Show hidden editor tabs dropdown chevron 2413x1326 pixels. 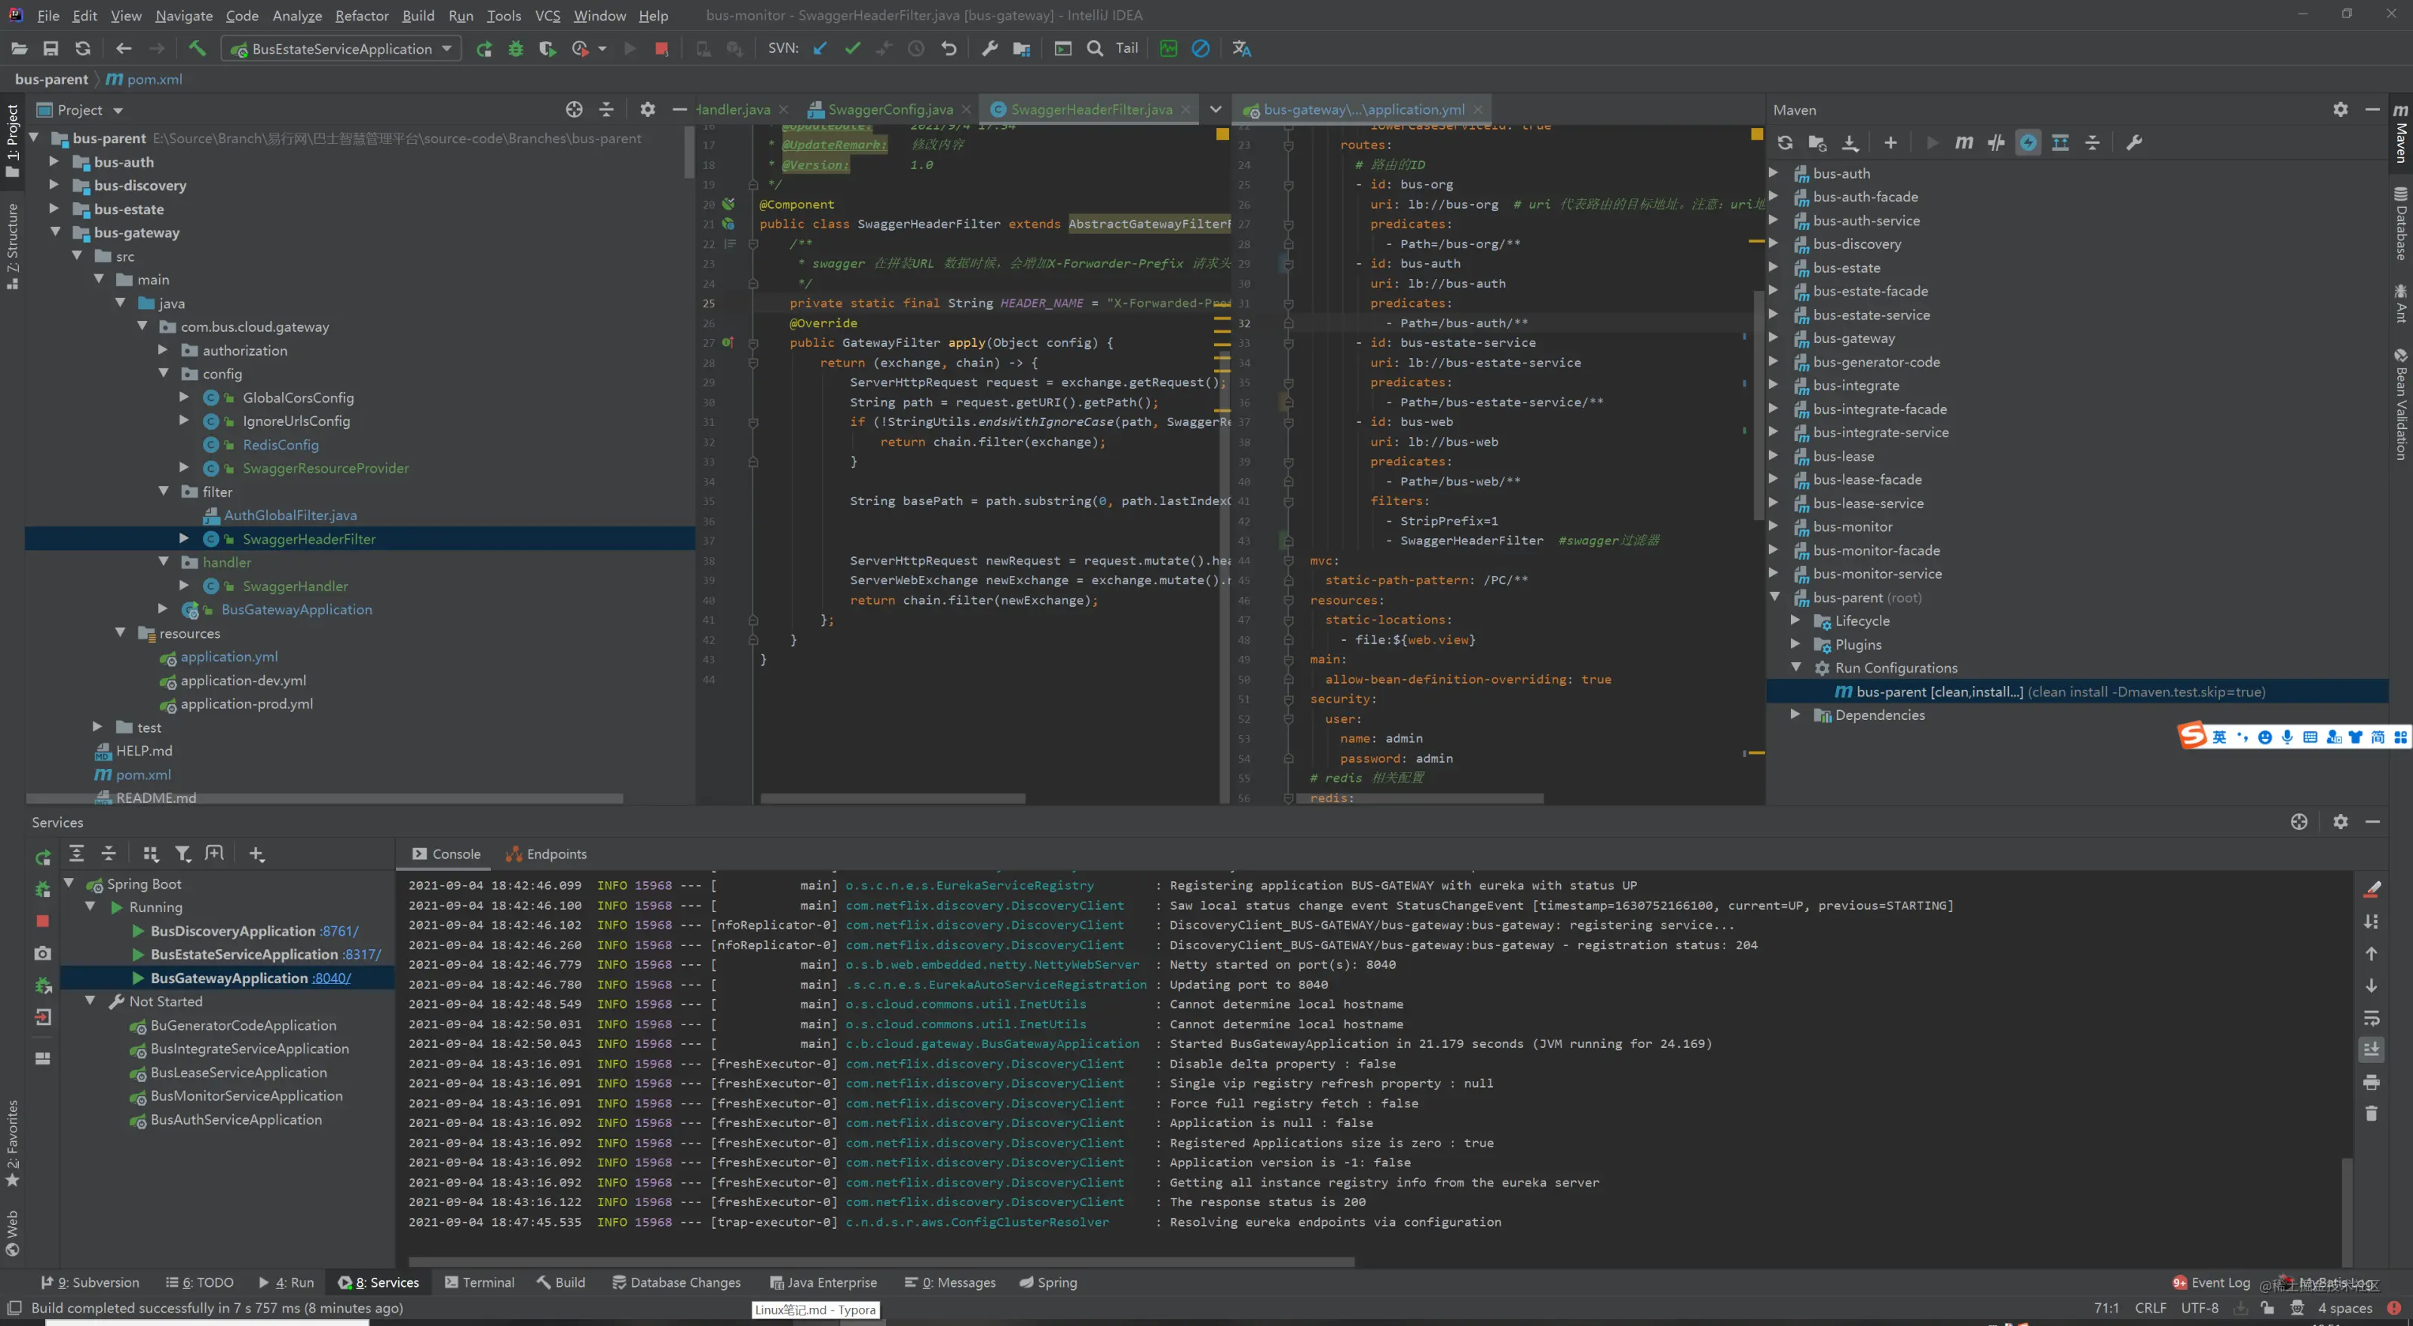(x=1216, y=109)
